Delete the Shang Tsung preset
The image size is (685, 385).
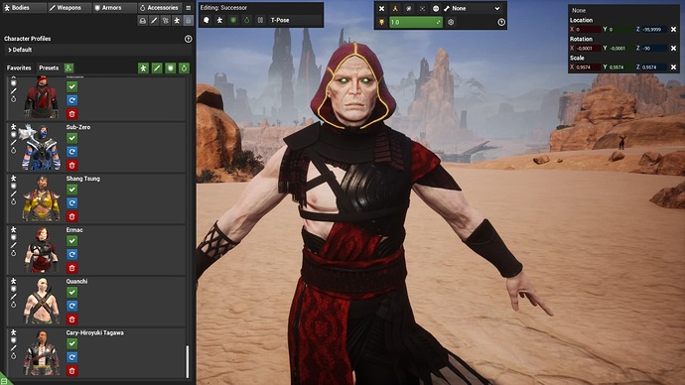click(x=72, y=216)
